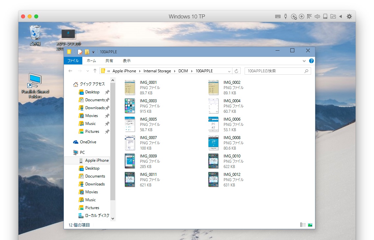Expand the chevron after DCIM in path
The image size is (374, 240).
pos(192,71)
